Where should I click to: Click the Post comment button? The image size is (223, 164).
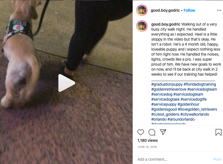[217, 159]
